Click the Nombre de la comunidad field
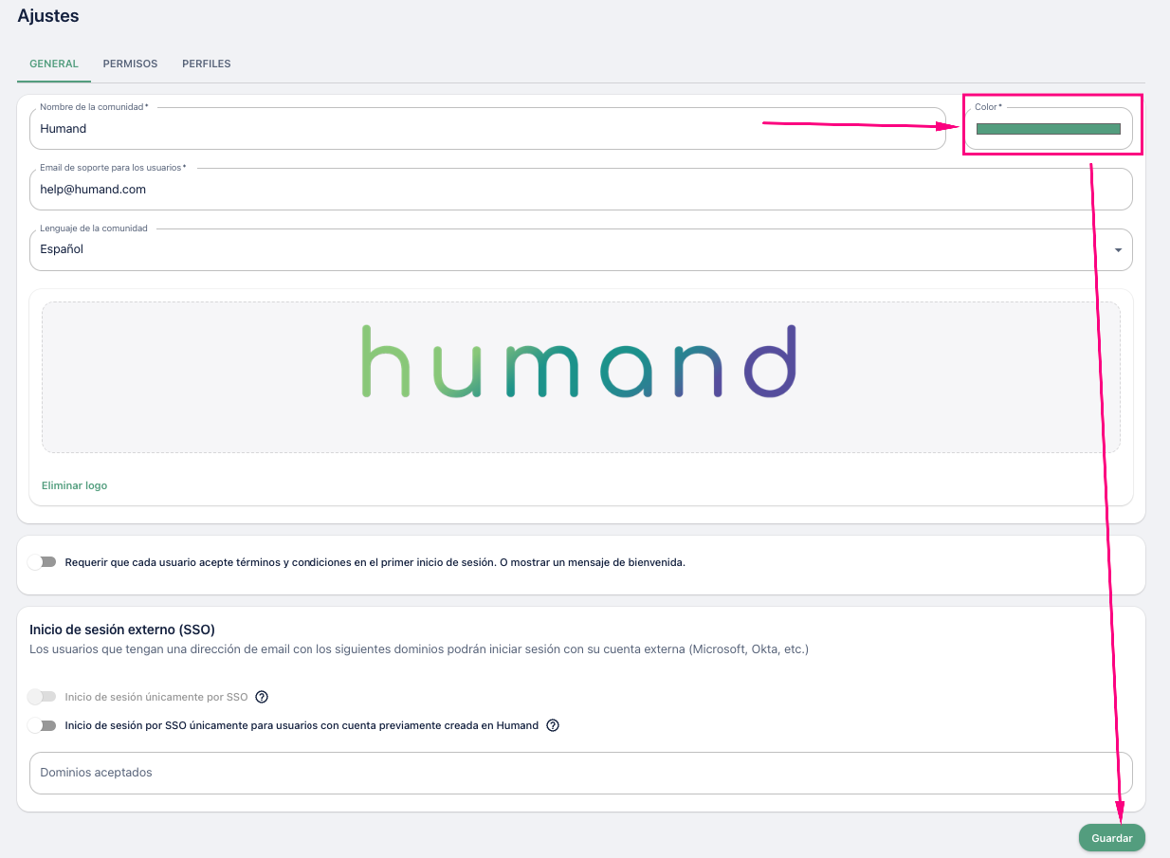 487,128
